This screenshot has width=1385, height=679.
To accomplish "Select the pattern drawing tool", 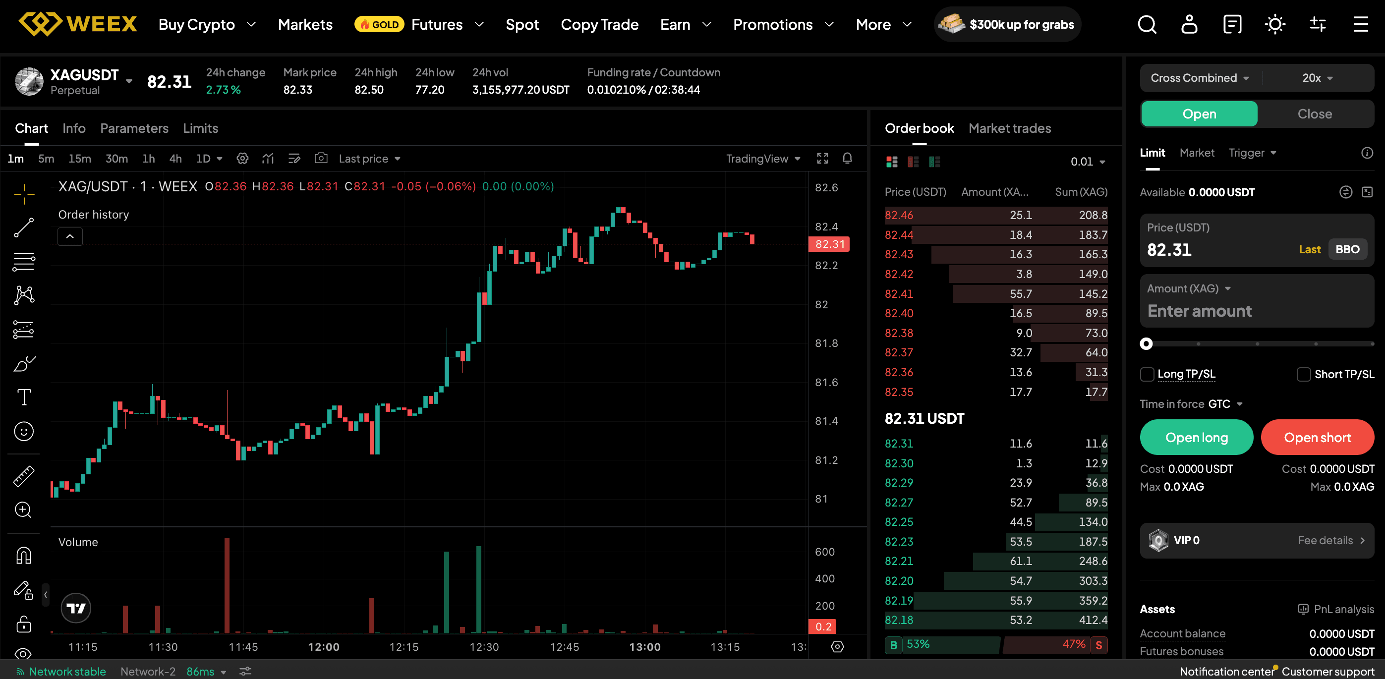I will [x=24, y=295].
